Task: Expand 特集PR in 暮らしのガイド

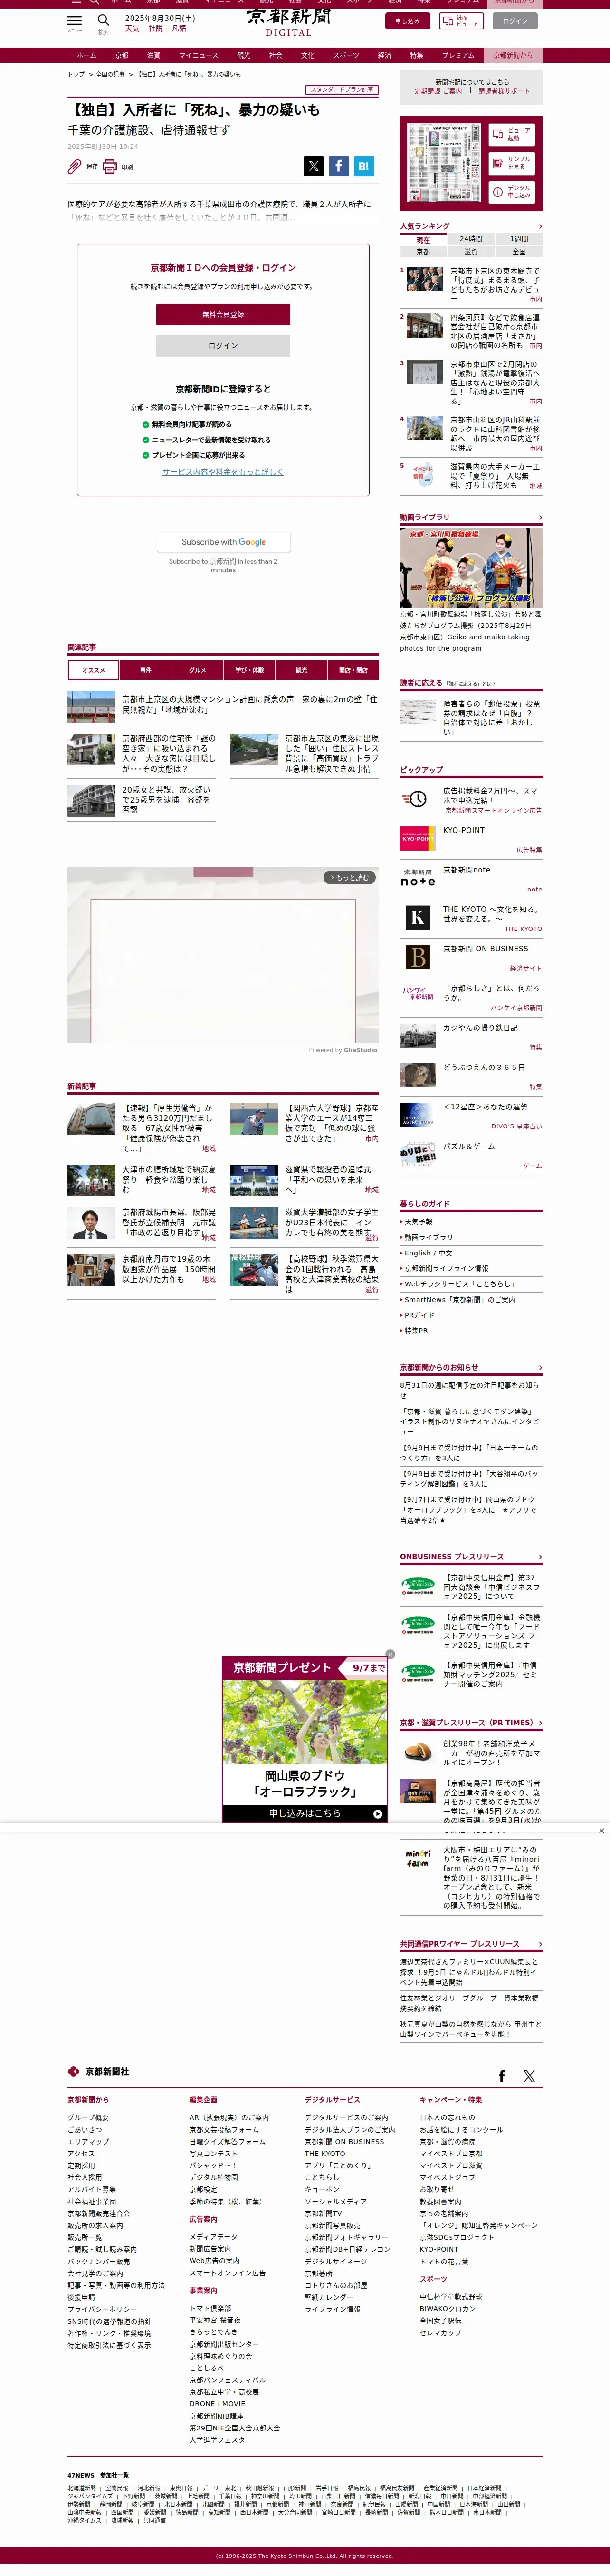Action: click(x=471, y=1330)
